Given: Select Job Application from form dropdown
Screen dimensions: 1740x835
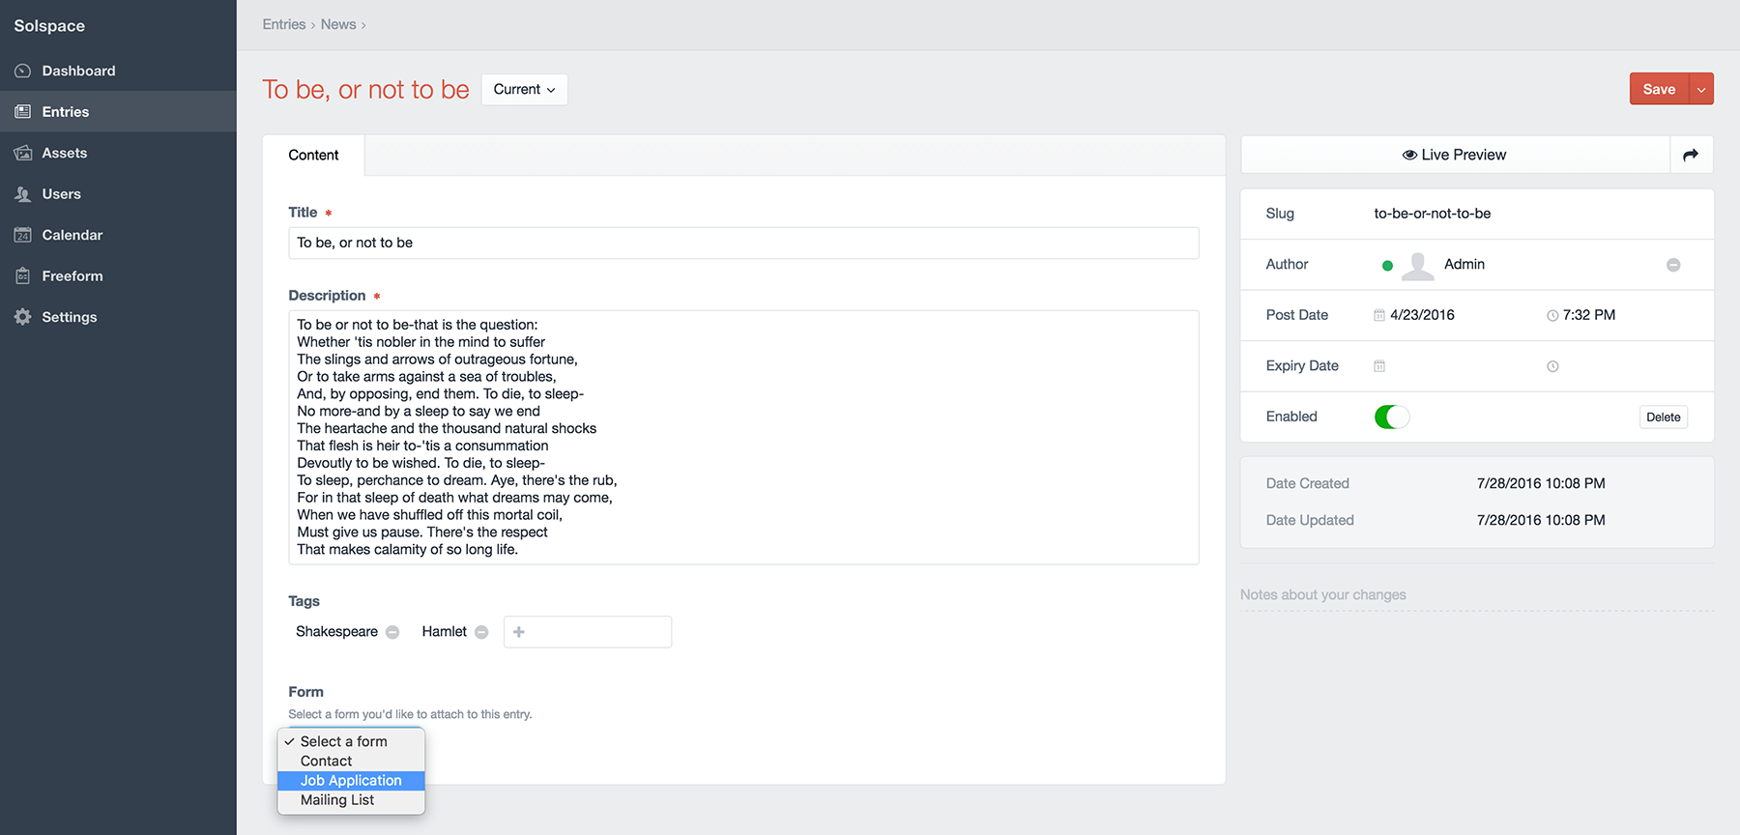Looking at the screenshot, I should pos(351,781).
